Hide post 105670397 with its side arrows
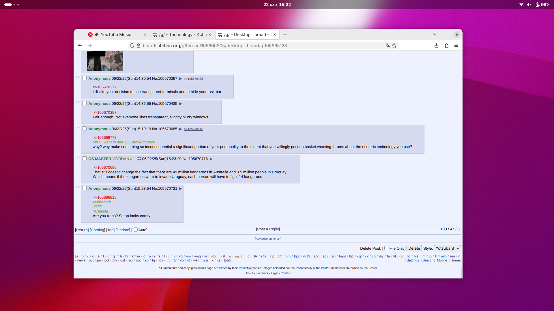This screenshot has height=311, width=554. point(78,77)
